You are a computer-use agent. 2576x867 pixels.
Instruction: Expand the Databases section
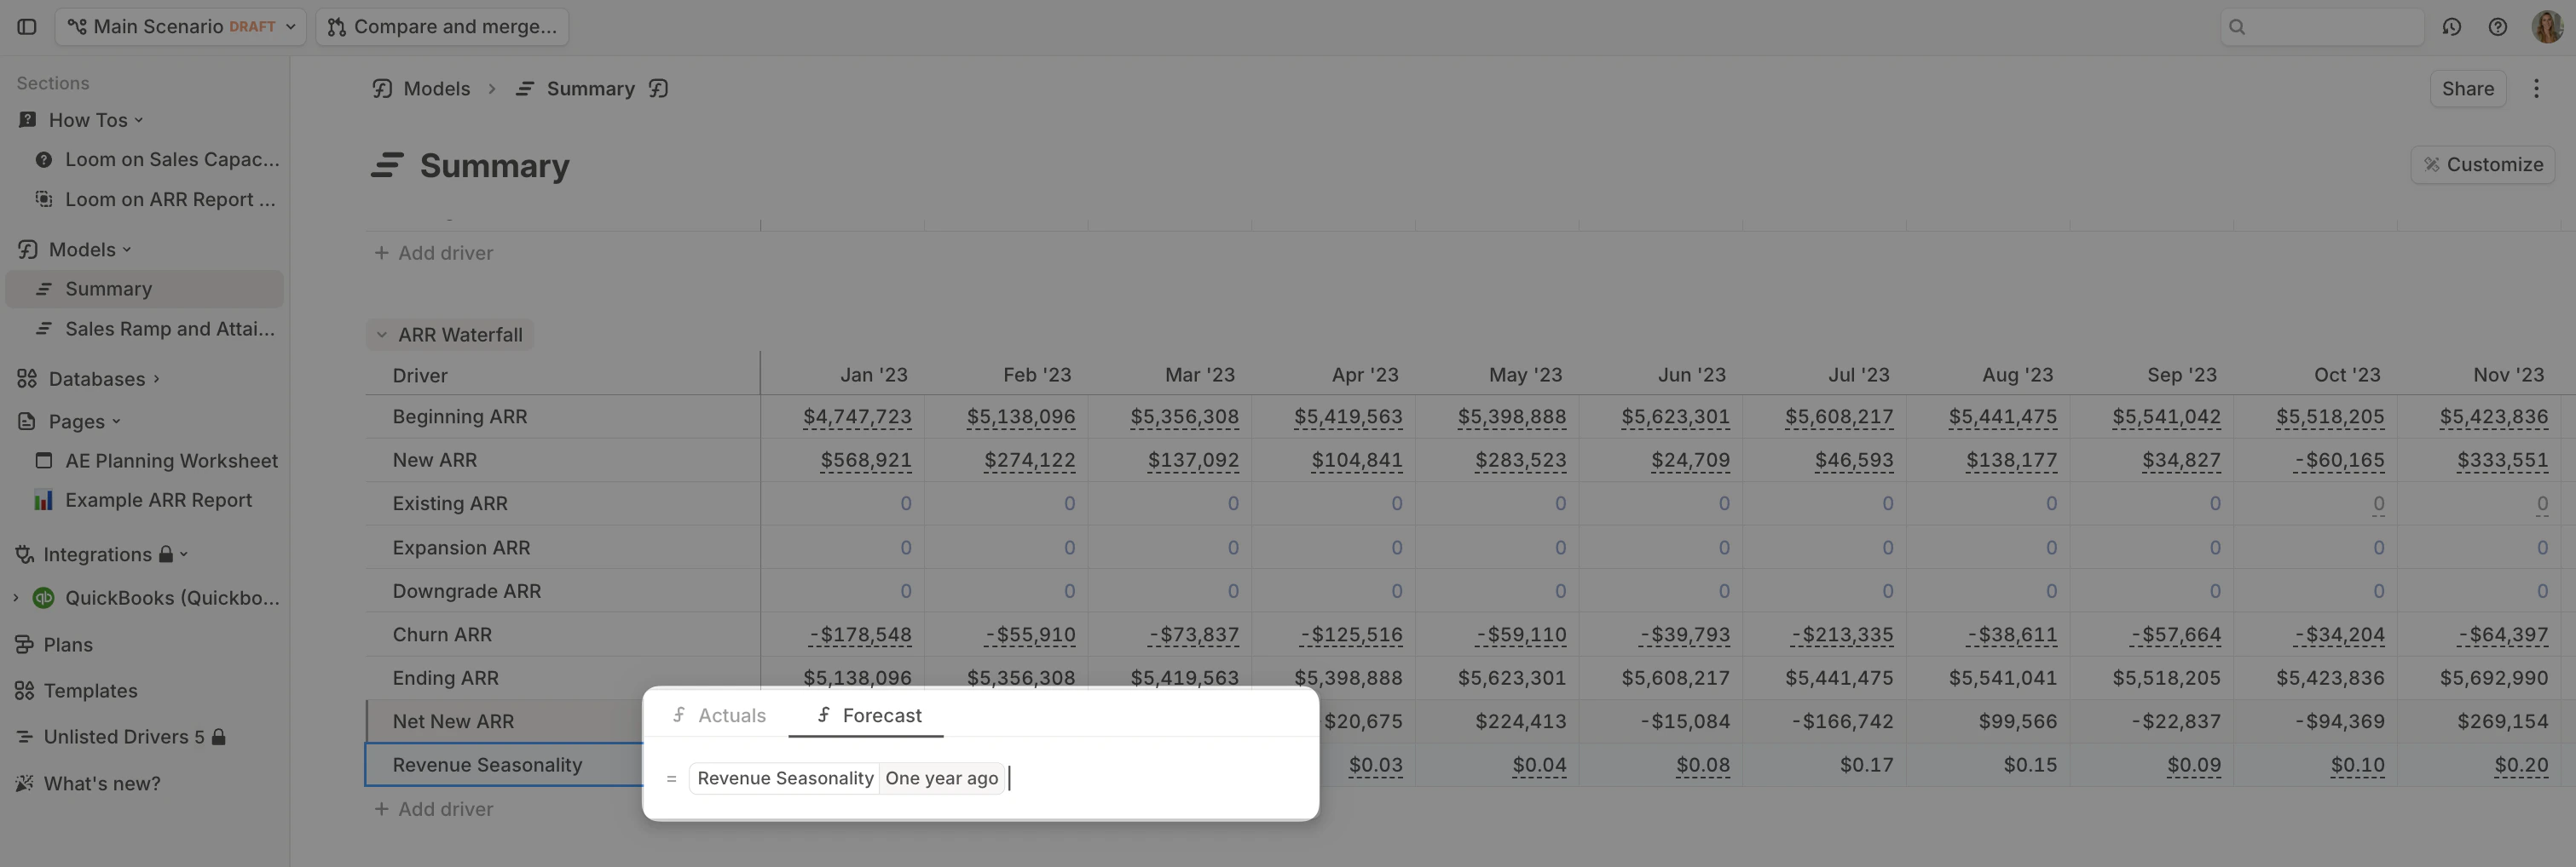click(157, 380)
